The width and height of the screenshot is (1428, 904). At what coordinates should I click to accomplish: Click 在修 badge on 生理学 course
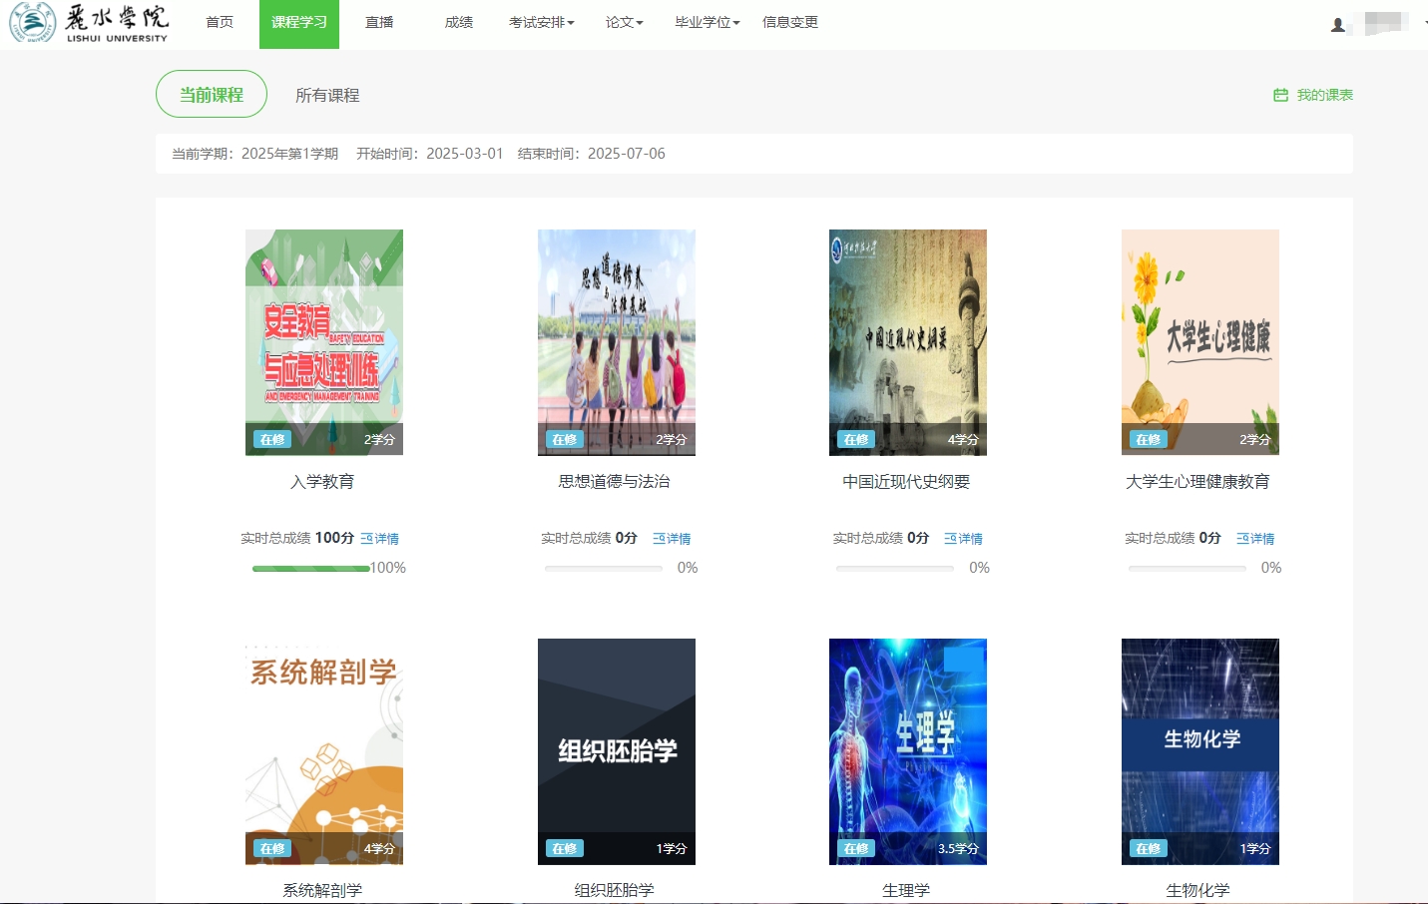point(856,849)
